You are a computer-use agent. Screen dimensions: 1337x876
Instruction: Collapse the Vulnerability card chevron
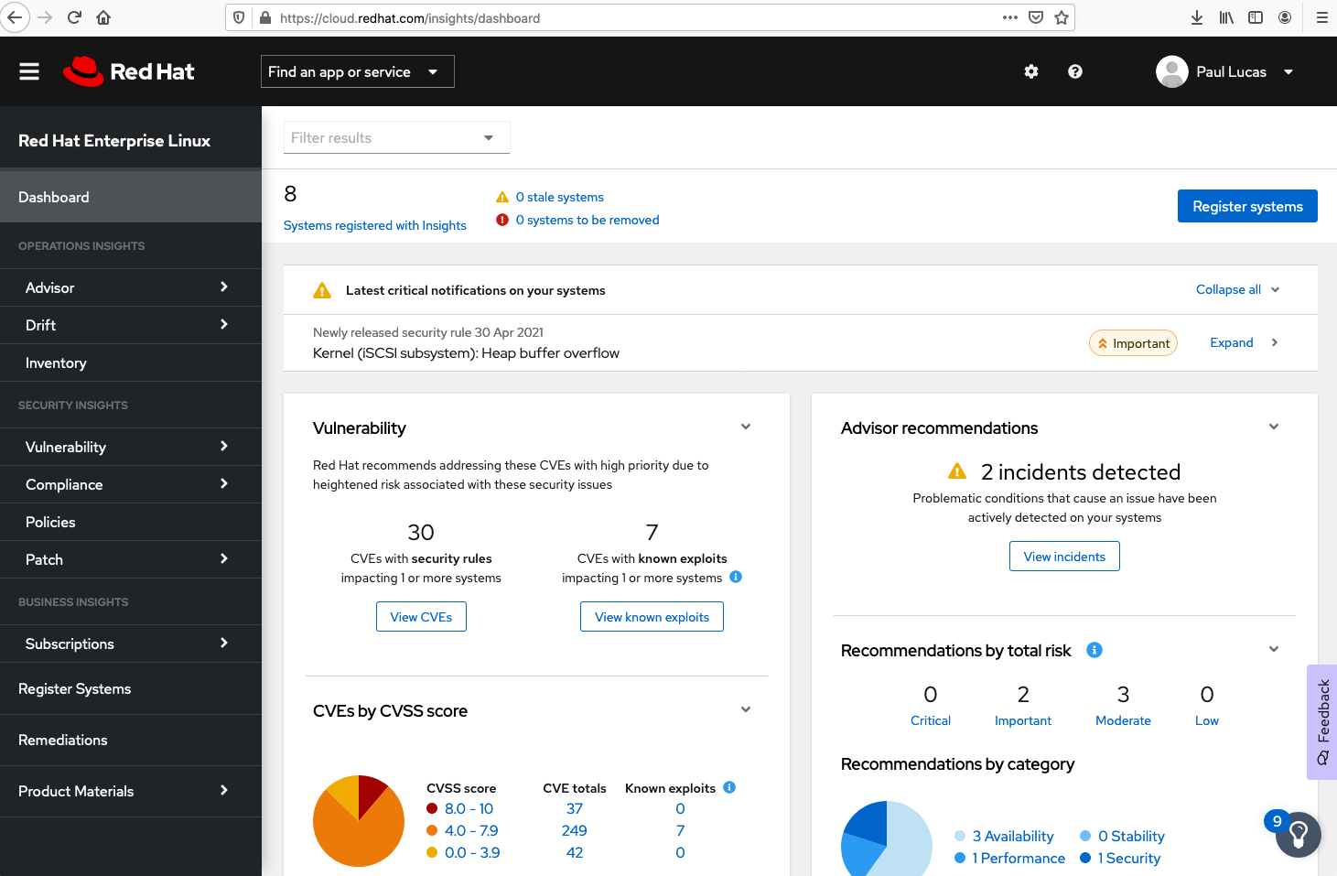[x=746, y=427]
